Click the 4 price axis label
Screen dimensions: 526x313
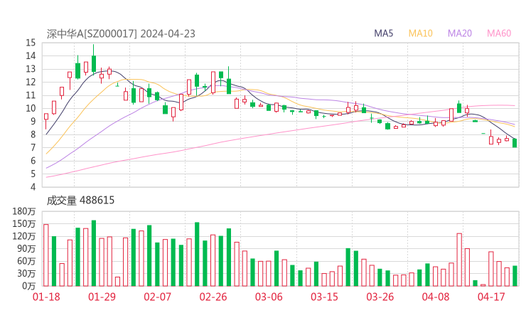tap(33, 187)
